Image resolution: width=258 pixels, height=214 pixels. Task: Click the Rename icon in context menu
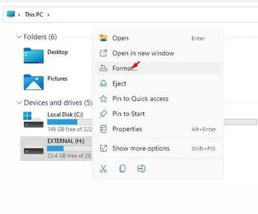tap(141, 169)
